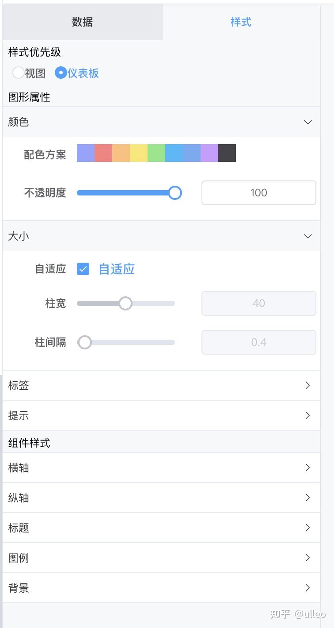Image resolution: width=334 pixels, height=628 pixels.
Task: Switch to the 数据 tab
Action: point(83,22)
